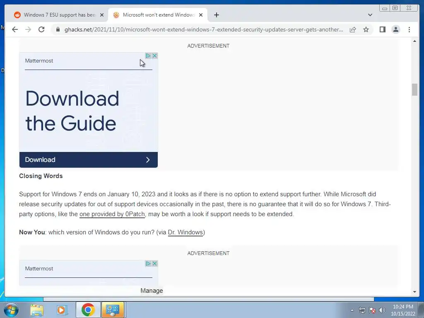This screenshot has width=424, height=318.
Task: Bookmark this page with the star
Action: [x=366, y=29]
